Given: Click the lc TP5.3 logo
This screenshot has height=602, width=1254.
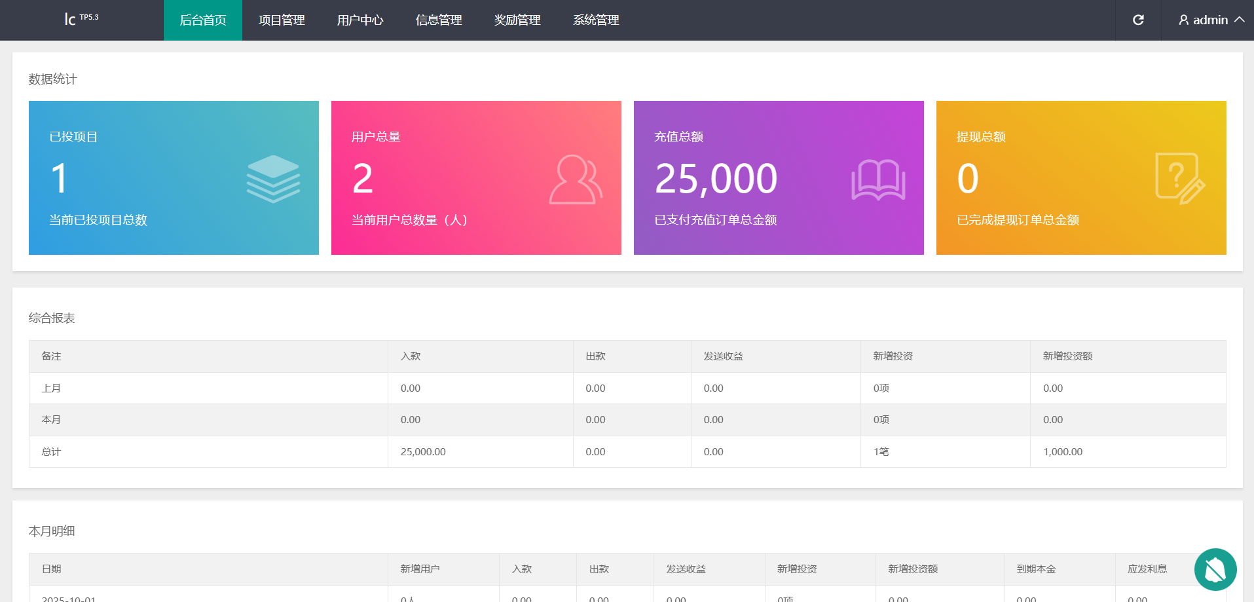Looking at the screenshot, I should pos(81,19).
